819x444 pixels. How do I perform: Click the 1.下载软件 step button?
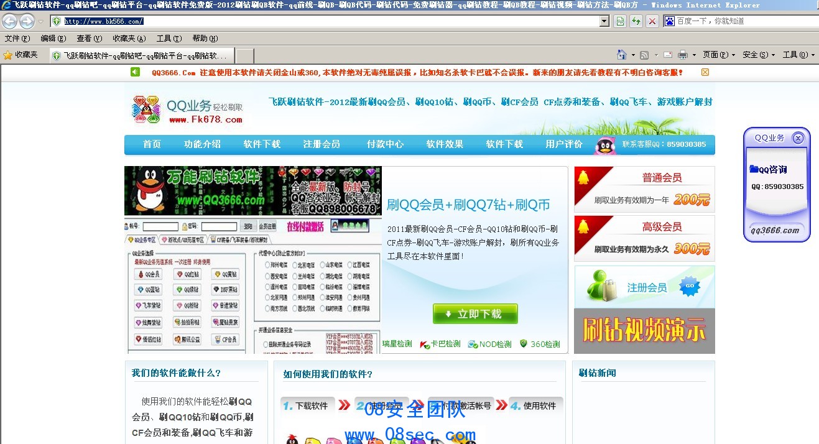[308, 405]
